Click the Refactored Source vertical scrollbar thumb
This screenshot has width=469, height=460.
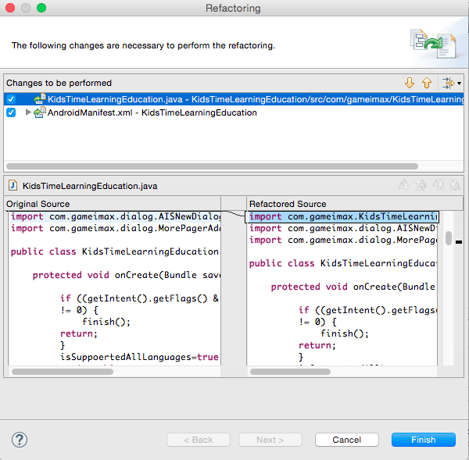[449, 238]
